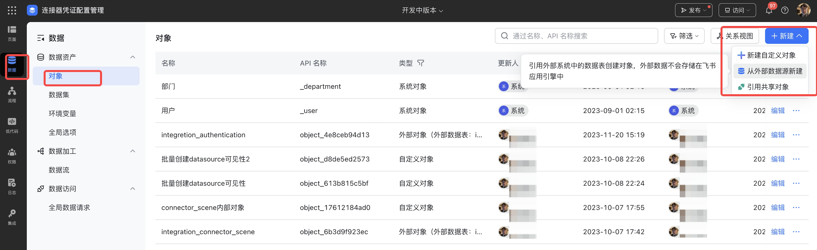Viewport: 817px width, 250px height.
Task: Open the 流程 sidebar section
Action: pos(12,95)
